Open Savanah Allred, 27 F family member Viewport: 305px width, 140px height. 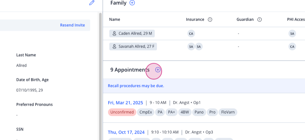click(133, 46)
